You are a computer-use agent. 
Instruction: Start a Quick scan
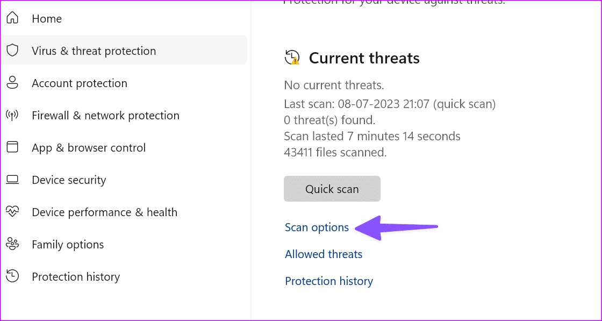pos(332,189)
